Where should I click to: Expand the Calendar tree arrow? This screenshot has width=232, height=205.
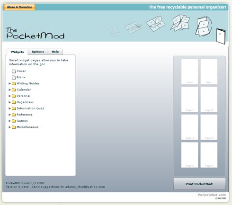click(10, 89)
